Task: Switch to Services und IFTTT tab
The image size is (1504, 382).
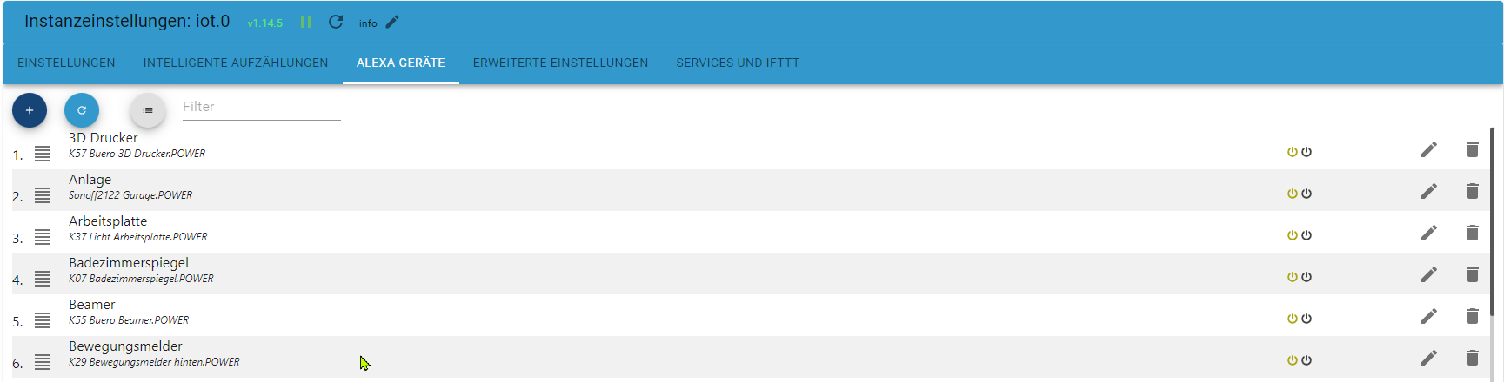Action: [738, 63]
